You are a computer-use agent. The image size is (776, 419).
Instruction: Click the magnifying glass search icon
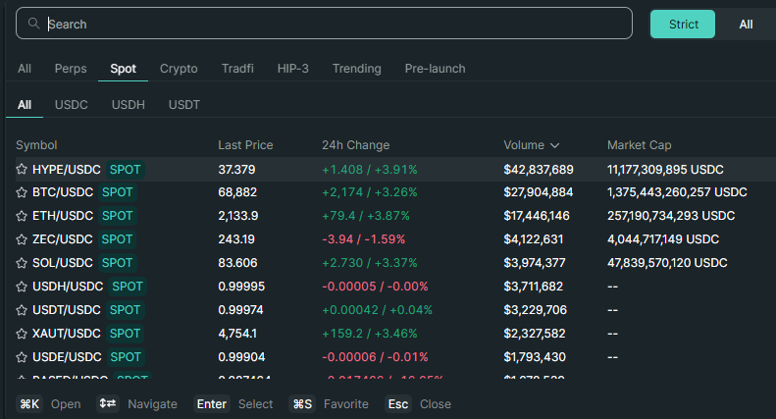(x=33, y=24)
